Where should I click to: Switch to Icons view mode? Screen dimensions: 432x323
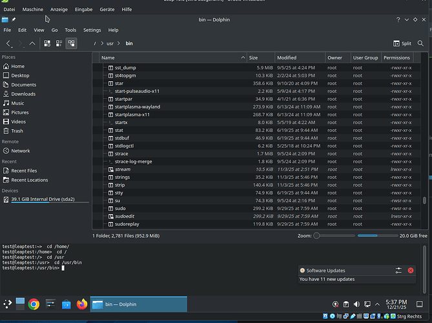point(47,43)
